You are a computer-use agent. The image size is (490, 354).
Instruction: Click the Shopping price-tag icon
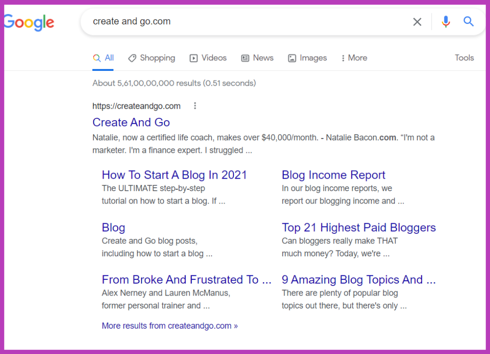(133, 57)
